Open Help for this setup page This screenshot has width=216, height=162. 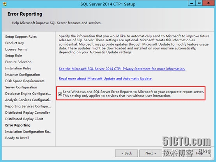pos(199,153)
